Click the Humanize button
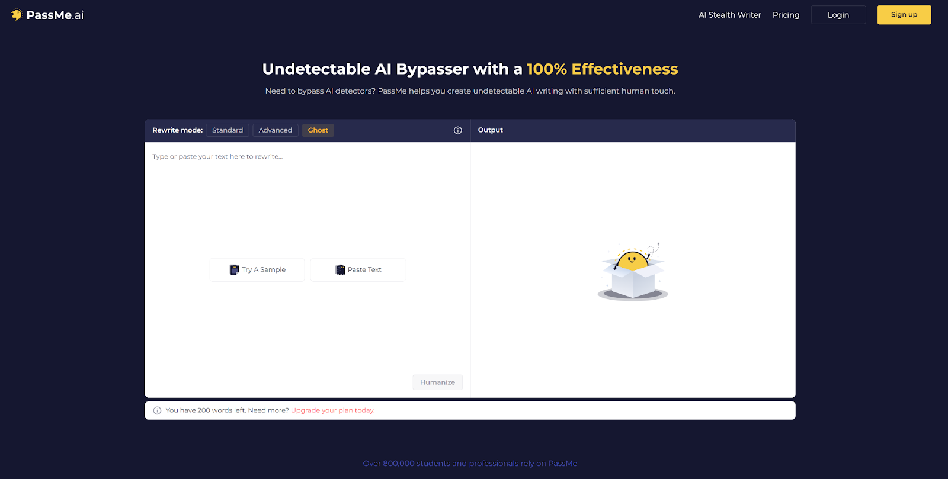The height and width of the screenshot is (479, 948). coord(438,382)
